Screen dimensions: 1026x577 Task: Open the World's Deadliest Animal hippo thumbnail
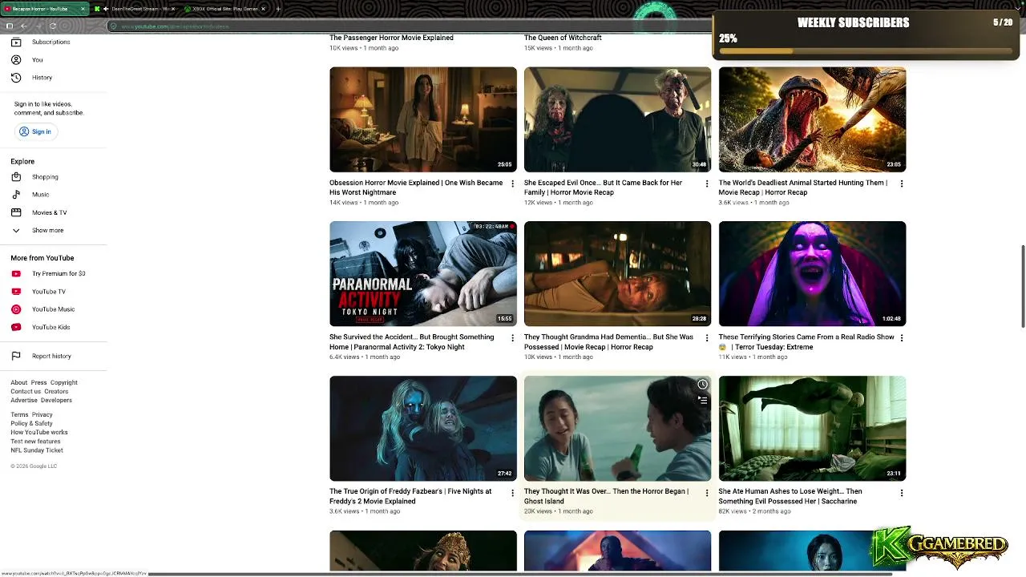click(812, 119)
